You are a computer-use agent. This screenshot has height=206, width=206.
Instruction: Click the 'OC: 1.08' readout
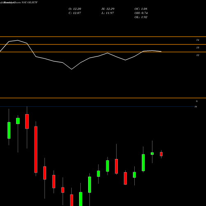(x=141, y=9)
